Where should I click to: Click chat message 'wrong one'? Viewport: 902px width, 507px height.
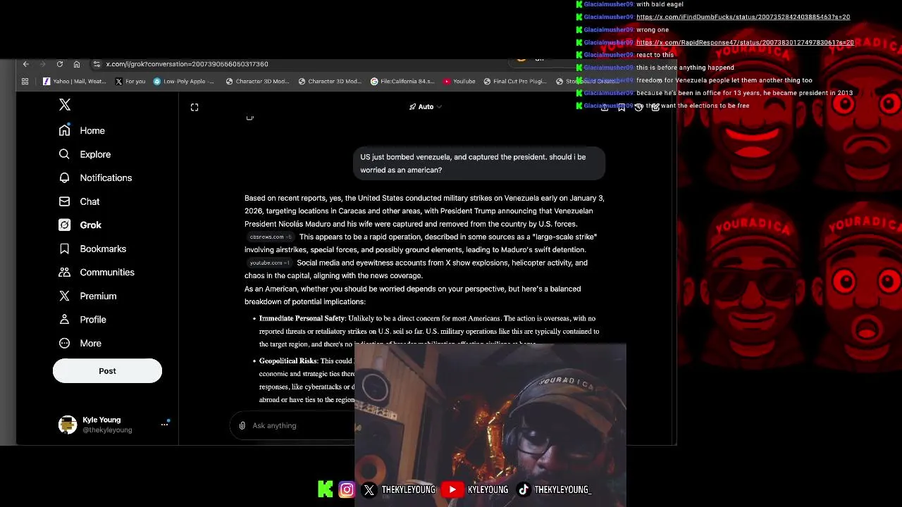point(653,30)
